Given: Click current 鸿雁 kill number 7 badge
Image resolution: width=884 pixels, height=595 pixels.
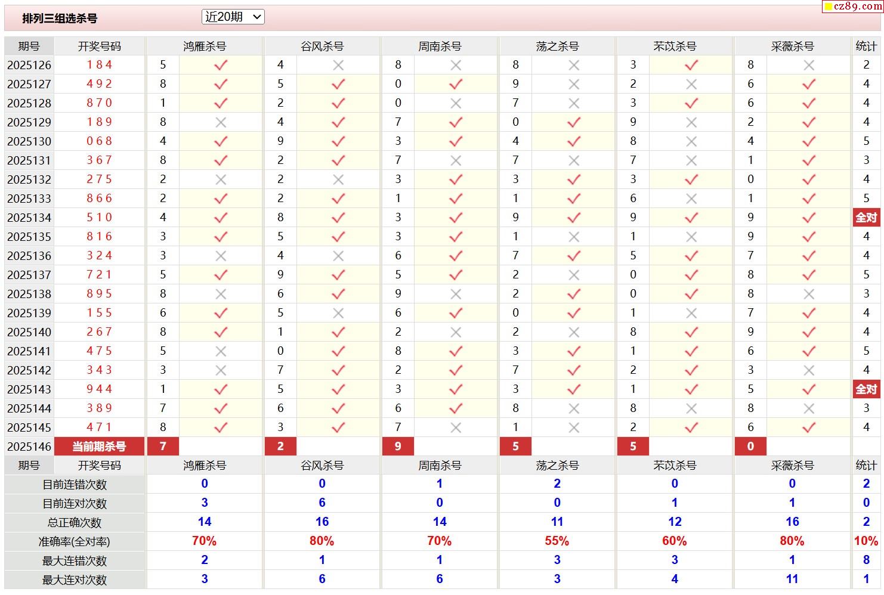Looking at the screenshot, I should click(163, 447).
